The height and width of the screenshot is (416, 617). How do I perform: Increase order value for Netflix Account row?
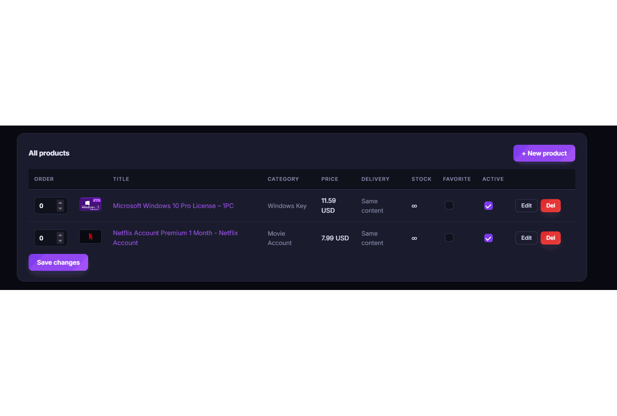tap(60, 235)
